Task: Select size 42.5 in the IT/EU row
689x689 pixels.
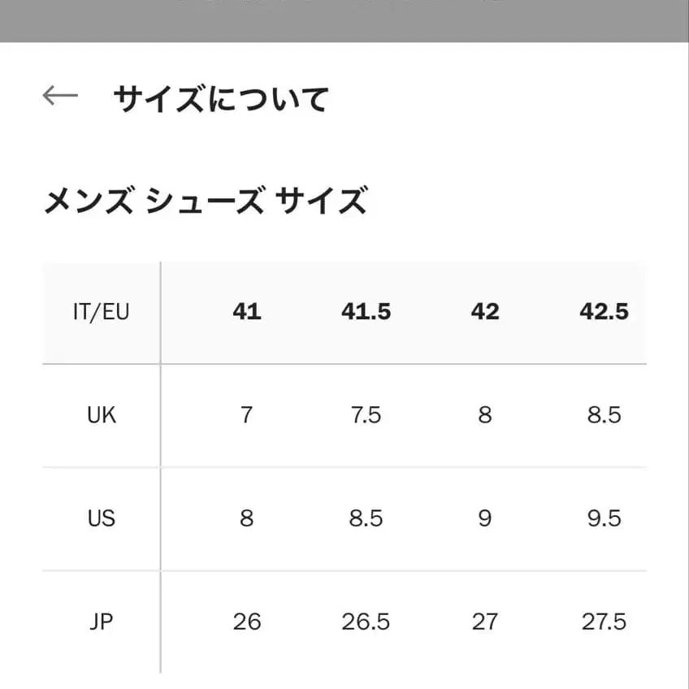Action: (x=604, y=311)
